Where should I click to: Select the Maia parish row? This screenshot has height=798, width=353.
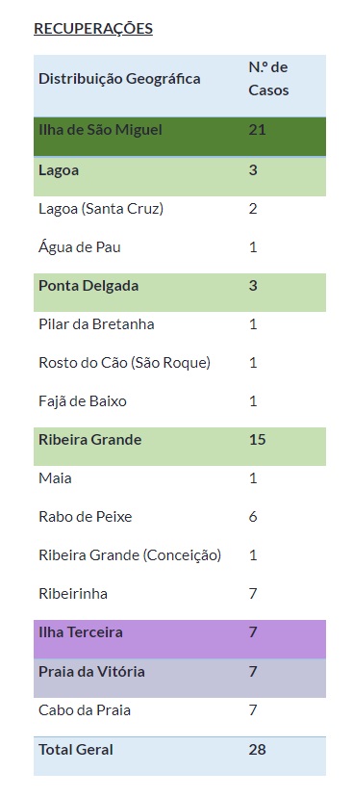point(180,478)
